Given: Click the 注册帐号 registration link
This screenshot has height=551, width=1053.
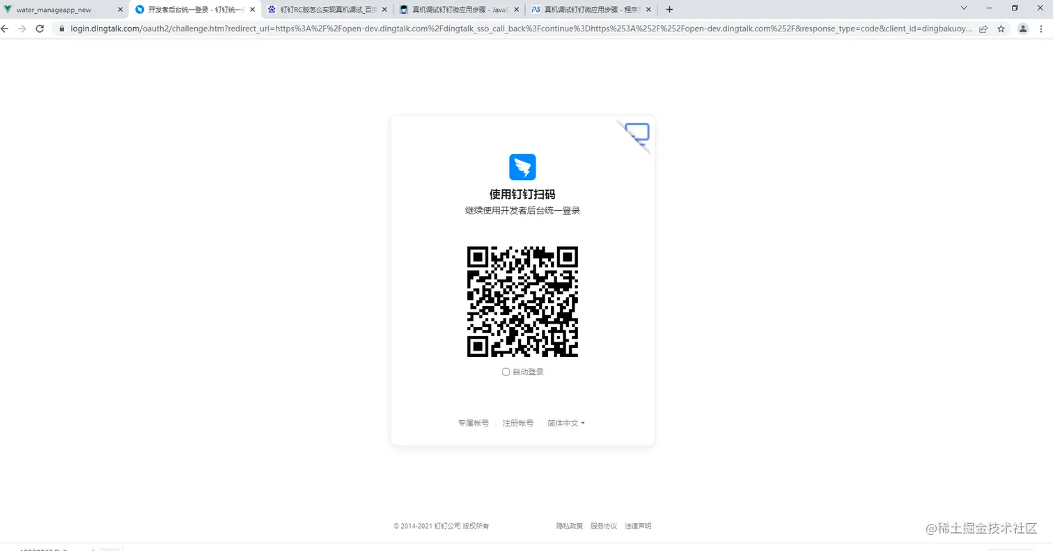Looking at the screenshot, I should pos(517,423).
